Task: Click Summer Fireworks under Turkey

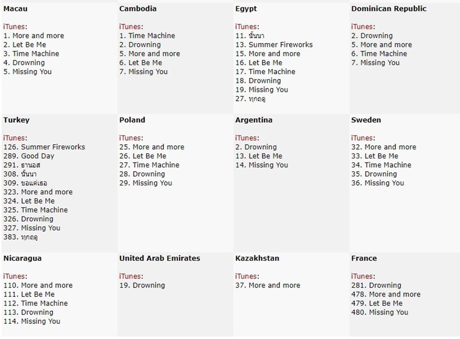Action: 44,147
